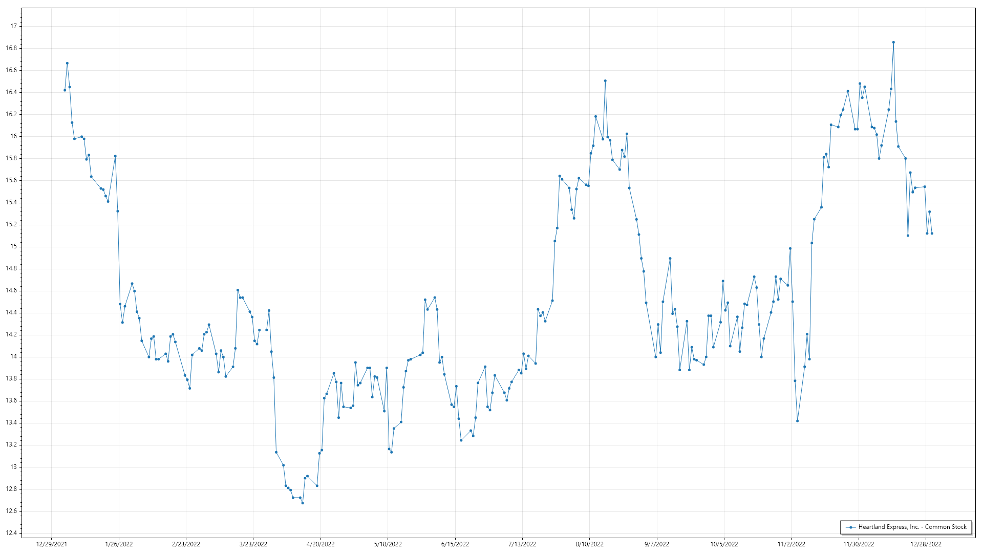Click the 14 y-axis tick label
This screenshot has height=553, width=983.
[14, 356]
